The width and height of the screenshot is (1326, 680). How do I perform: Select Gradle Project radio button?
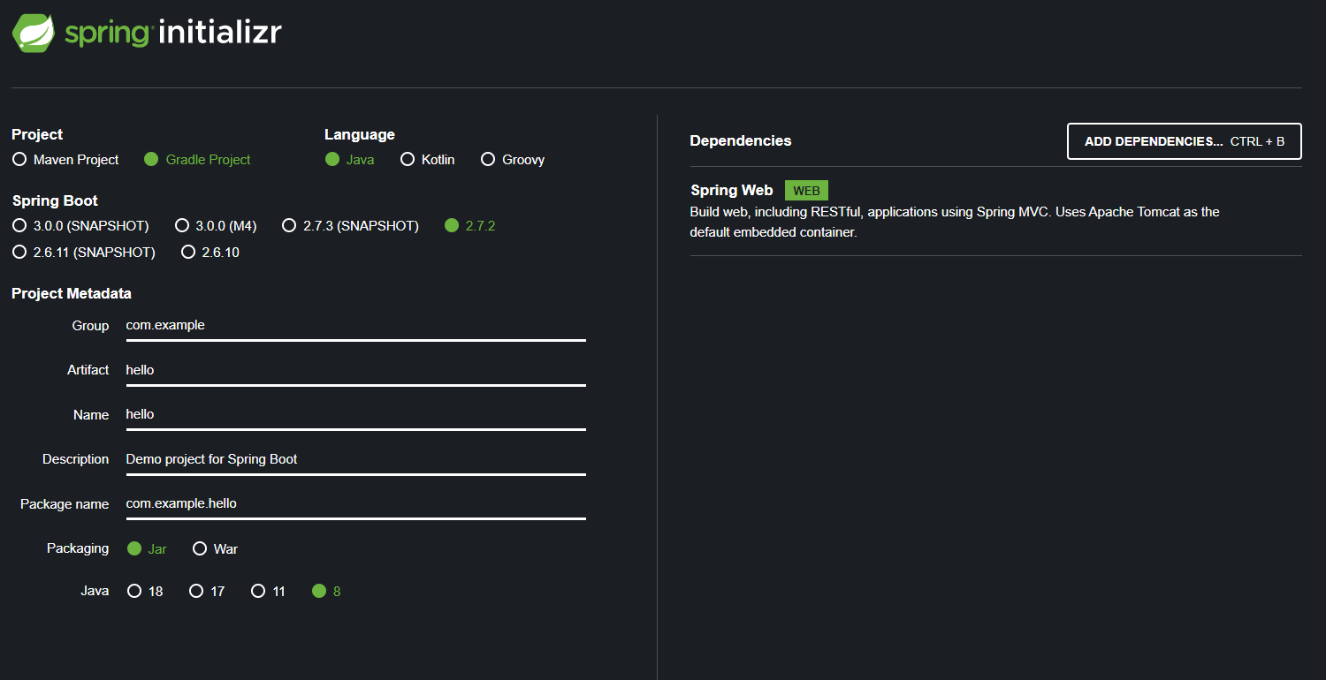[x=197, y=160]
